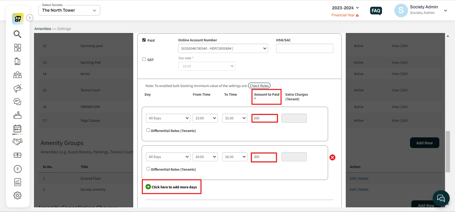Open the Online Account Number dropdown

point(223,49)
